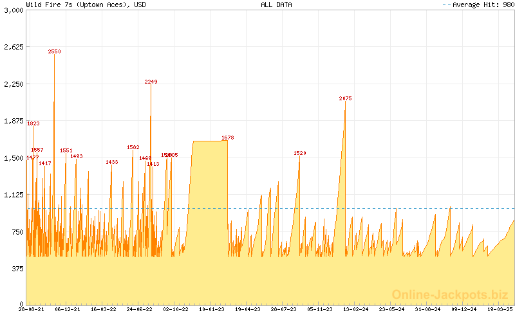This screenshot has width=515, height=315.
Task: Select the 2249 peak data label
Action: (151, 82)
